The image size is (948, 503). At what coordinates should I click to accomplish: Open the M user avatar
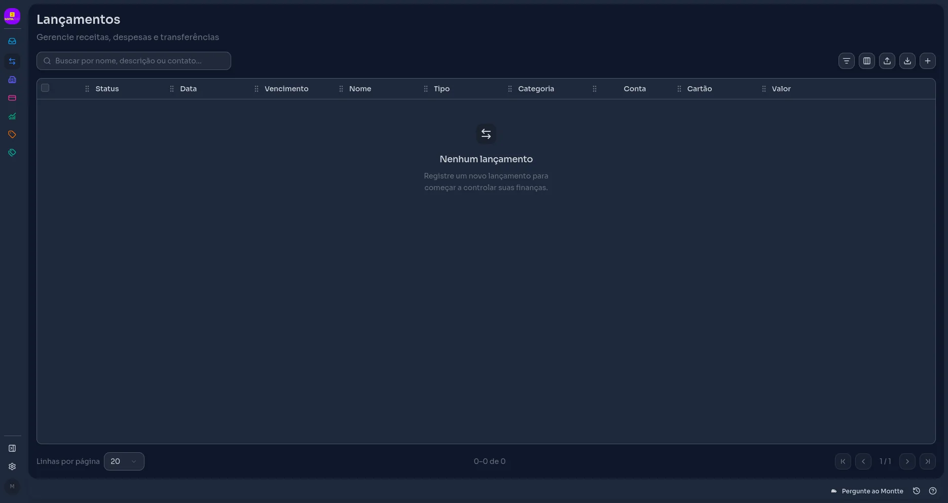click(x=12, y=487)
